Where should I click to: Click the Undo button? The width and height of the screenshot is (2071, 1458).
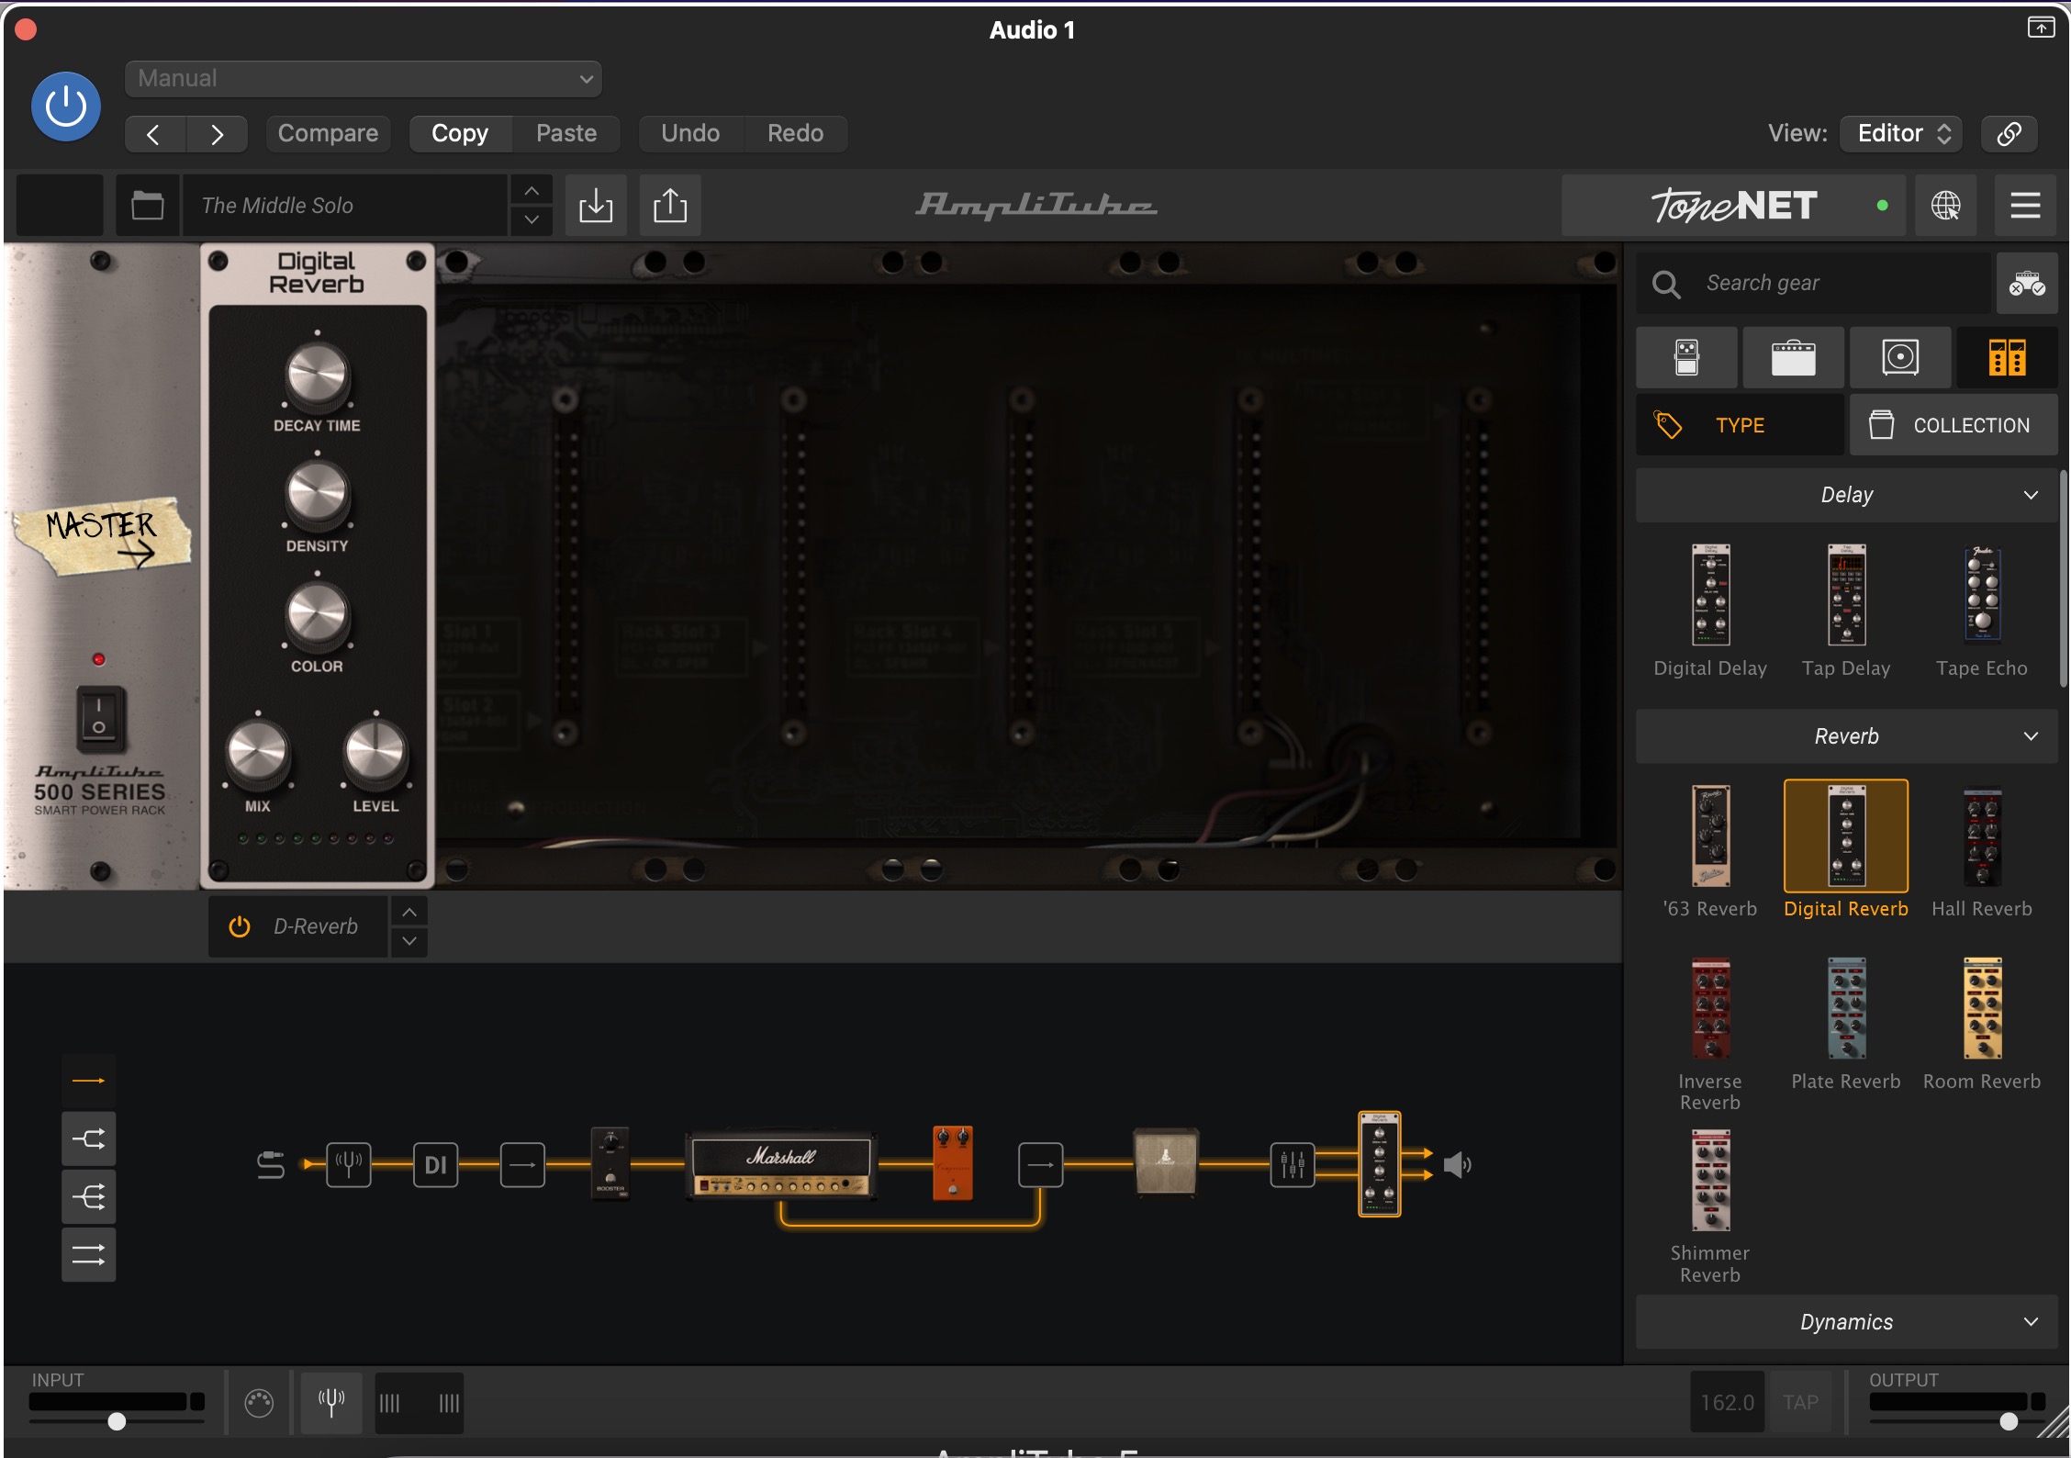(x=690, y=134)
